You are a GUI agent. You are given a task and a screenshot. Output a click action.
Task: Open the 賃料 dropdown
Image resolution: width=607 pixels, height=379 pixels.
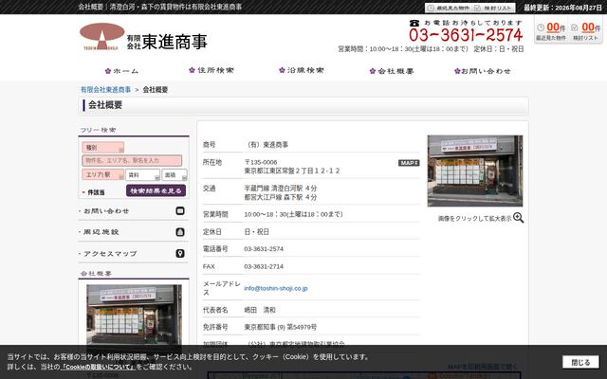coord(142,174)
